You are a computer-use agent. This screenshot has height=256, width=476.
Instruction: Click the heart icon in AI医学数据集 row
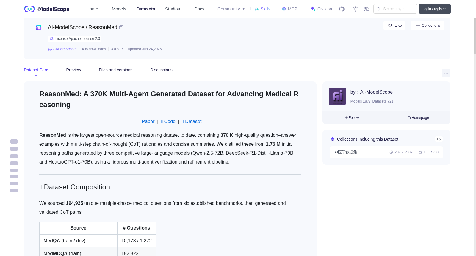coord(433,152)
